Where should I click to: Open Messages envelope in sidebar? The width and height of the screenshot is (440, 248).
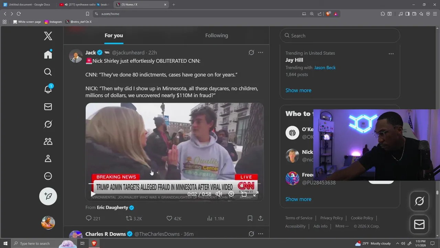tap(48, 107)
